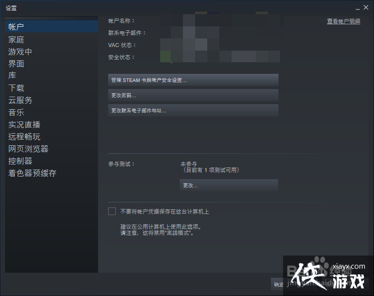Click 更改 button under 参与测试
374x296 pixels.
(x=229, y=185)
